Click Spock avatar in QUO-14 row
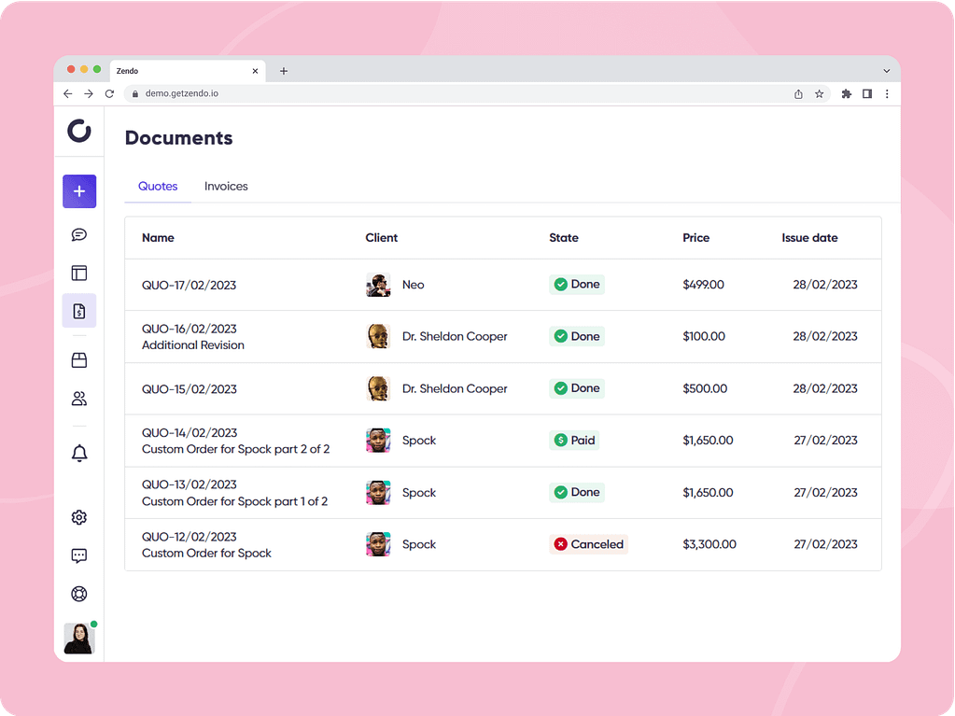The height and width of the screenshot is (716, 955). (x=378, y=441)
